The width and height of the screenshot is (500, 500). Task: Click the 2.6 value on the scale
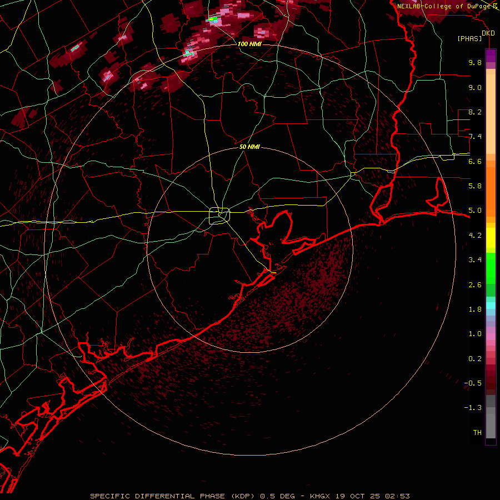pyautogui.click(x=475, y=285)
